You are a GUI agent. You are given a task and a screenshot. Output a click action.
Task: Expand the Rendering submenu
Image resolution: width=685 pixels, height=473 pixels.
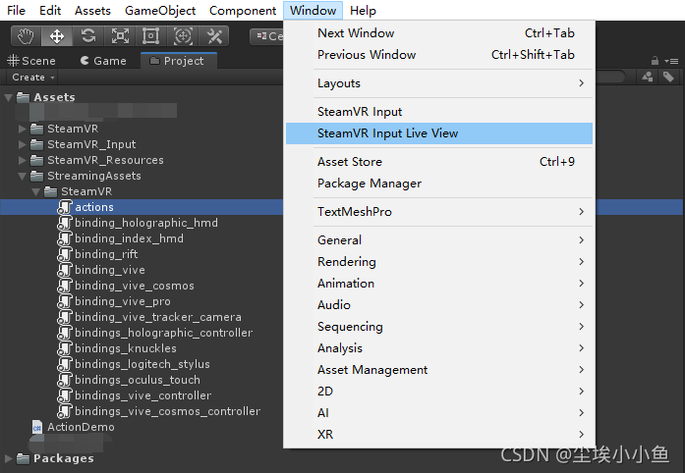439,261
